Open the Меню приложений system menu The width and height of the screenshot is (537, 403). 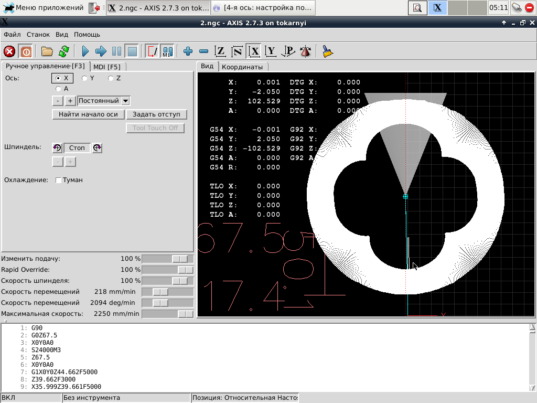pyautogui.click(x=43, y=8)
